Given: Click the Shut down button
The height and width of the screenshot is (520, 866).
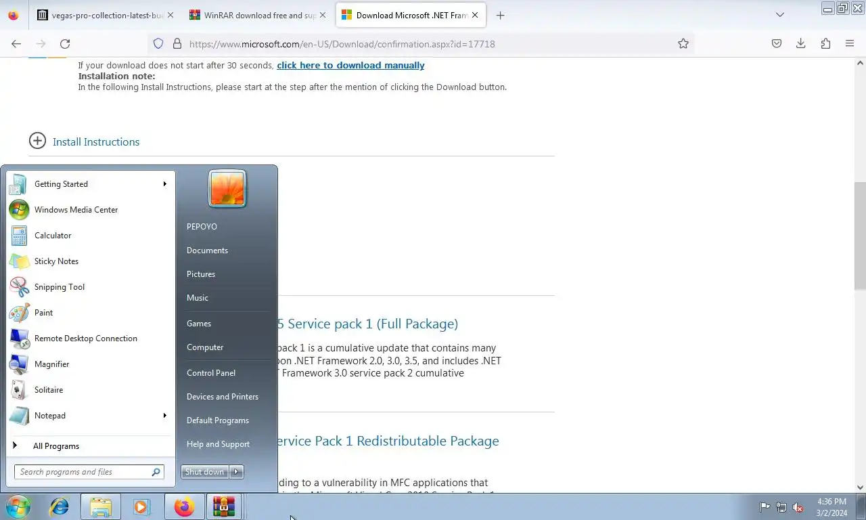Looking at the screenshot, I should 204,472.
